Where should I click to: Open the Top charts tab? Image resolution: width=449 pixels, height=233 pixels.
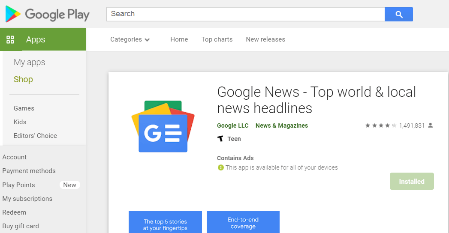click(217, 39)
